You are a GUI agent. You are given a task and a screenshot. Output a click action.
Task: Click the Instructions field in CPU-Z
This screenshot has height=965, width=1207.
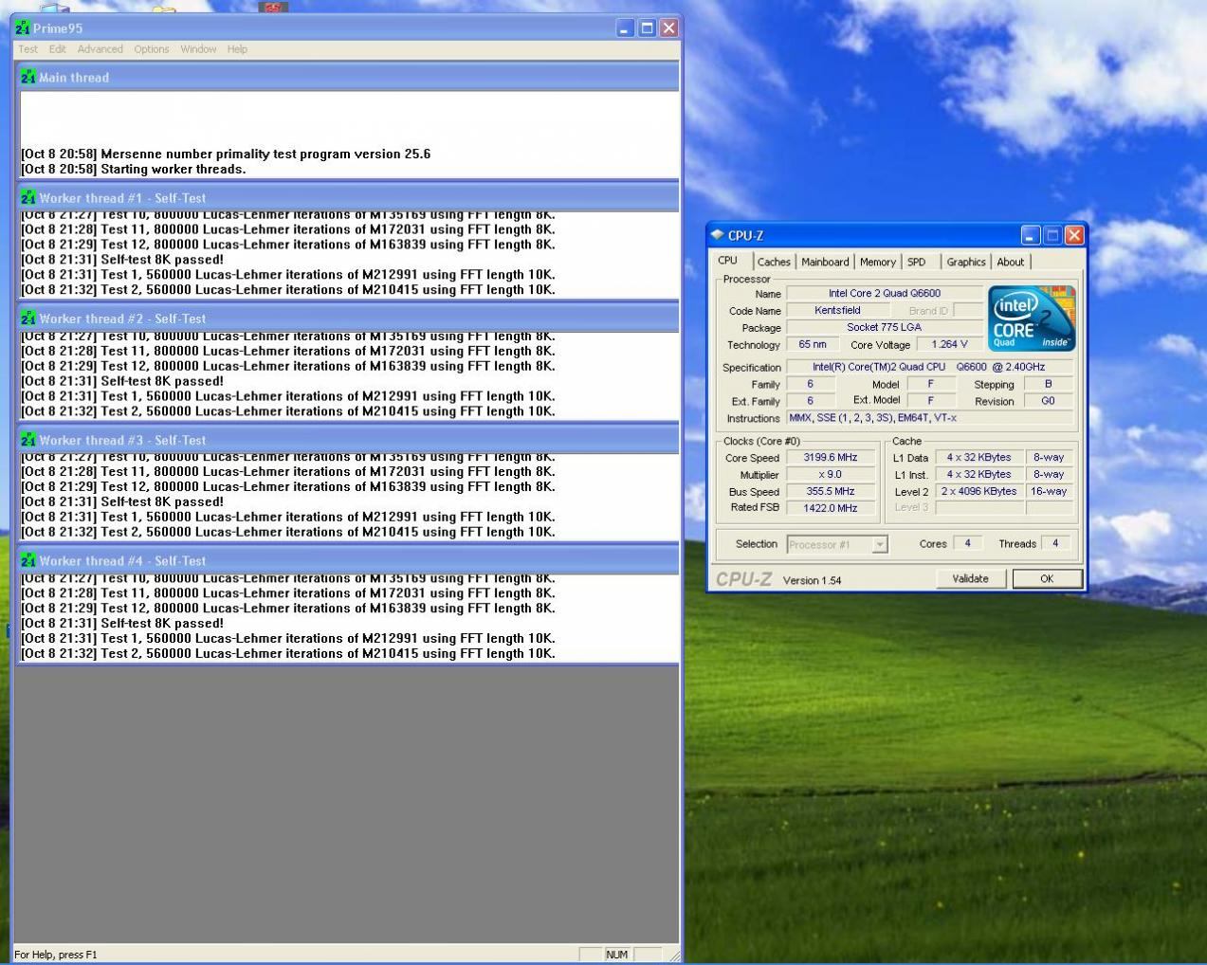[930, 418]
